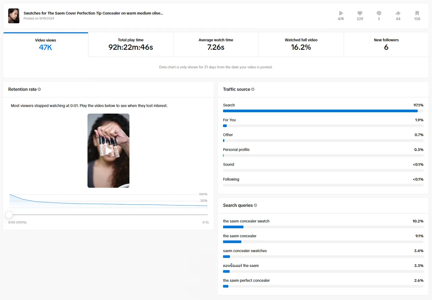Click 'the saem perfect concealer' query

pos(246,280)
